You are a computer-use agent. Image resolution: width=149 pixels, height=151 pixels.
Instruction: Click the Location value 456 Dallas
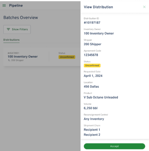point(91,86)
